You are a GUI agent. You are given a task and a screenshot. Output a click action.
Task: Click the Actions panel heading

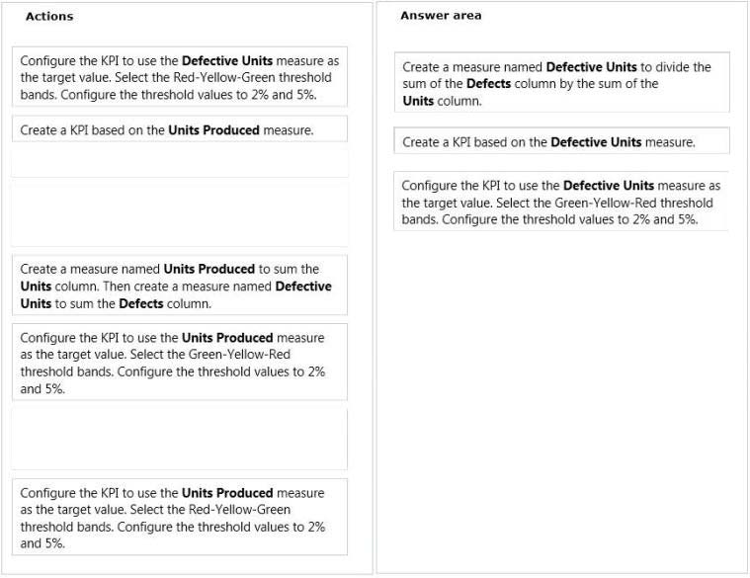click(49, 16)
